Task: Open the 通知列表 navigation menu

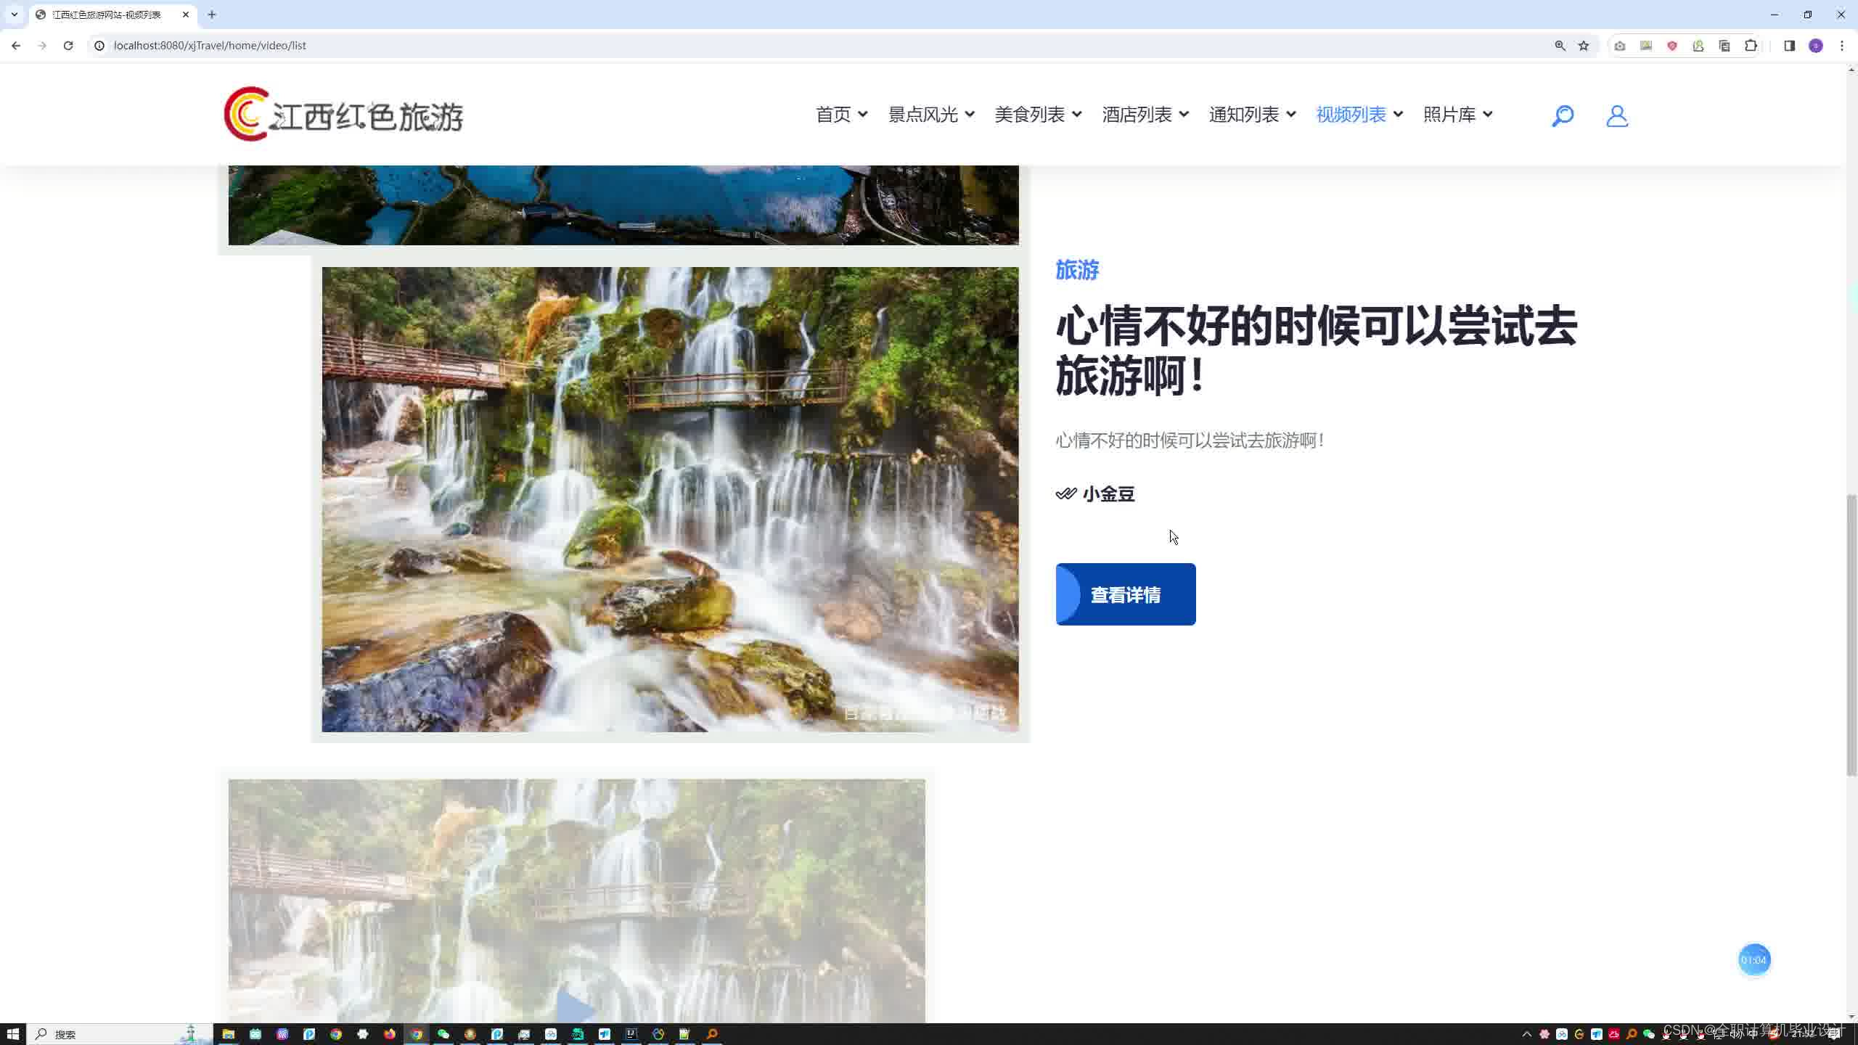Action: pyautogui.click(x=1252, y=115)
